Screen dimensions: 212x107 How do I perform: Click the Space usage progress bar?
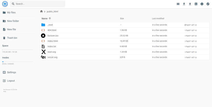tap(18, 50)
